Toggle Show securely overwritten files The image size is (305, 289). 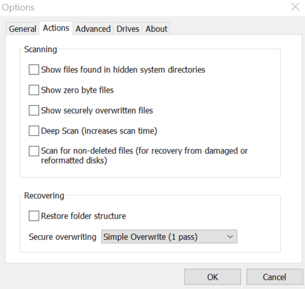(x=34, y=111)
